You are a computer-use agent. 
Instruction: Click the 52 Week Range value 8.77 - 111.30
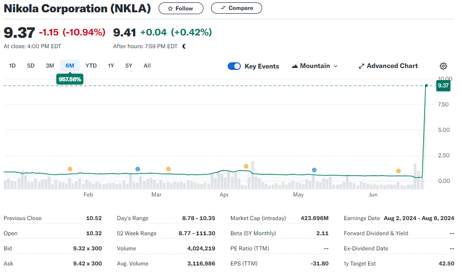[x=197, y=233]
